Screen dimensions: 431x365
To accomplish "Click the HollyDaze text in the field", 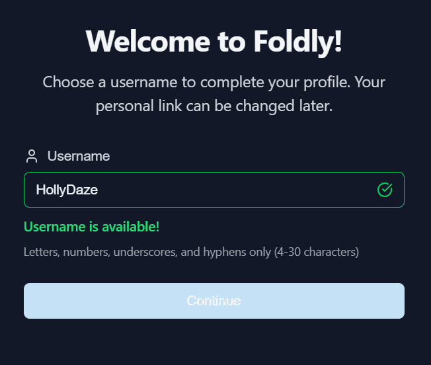I will (67, 190).
